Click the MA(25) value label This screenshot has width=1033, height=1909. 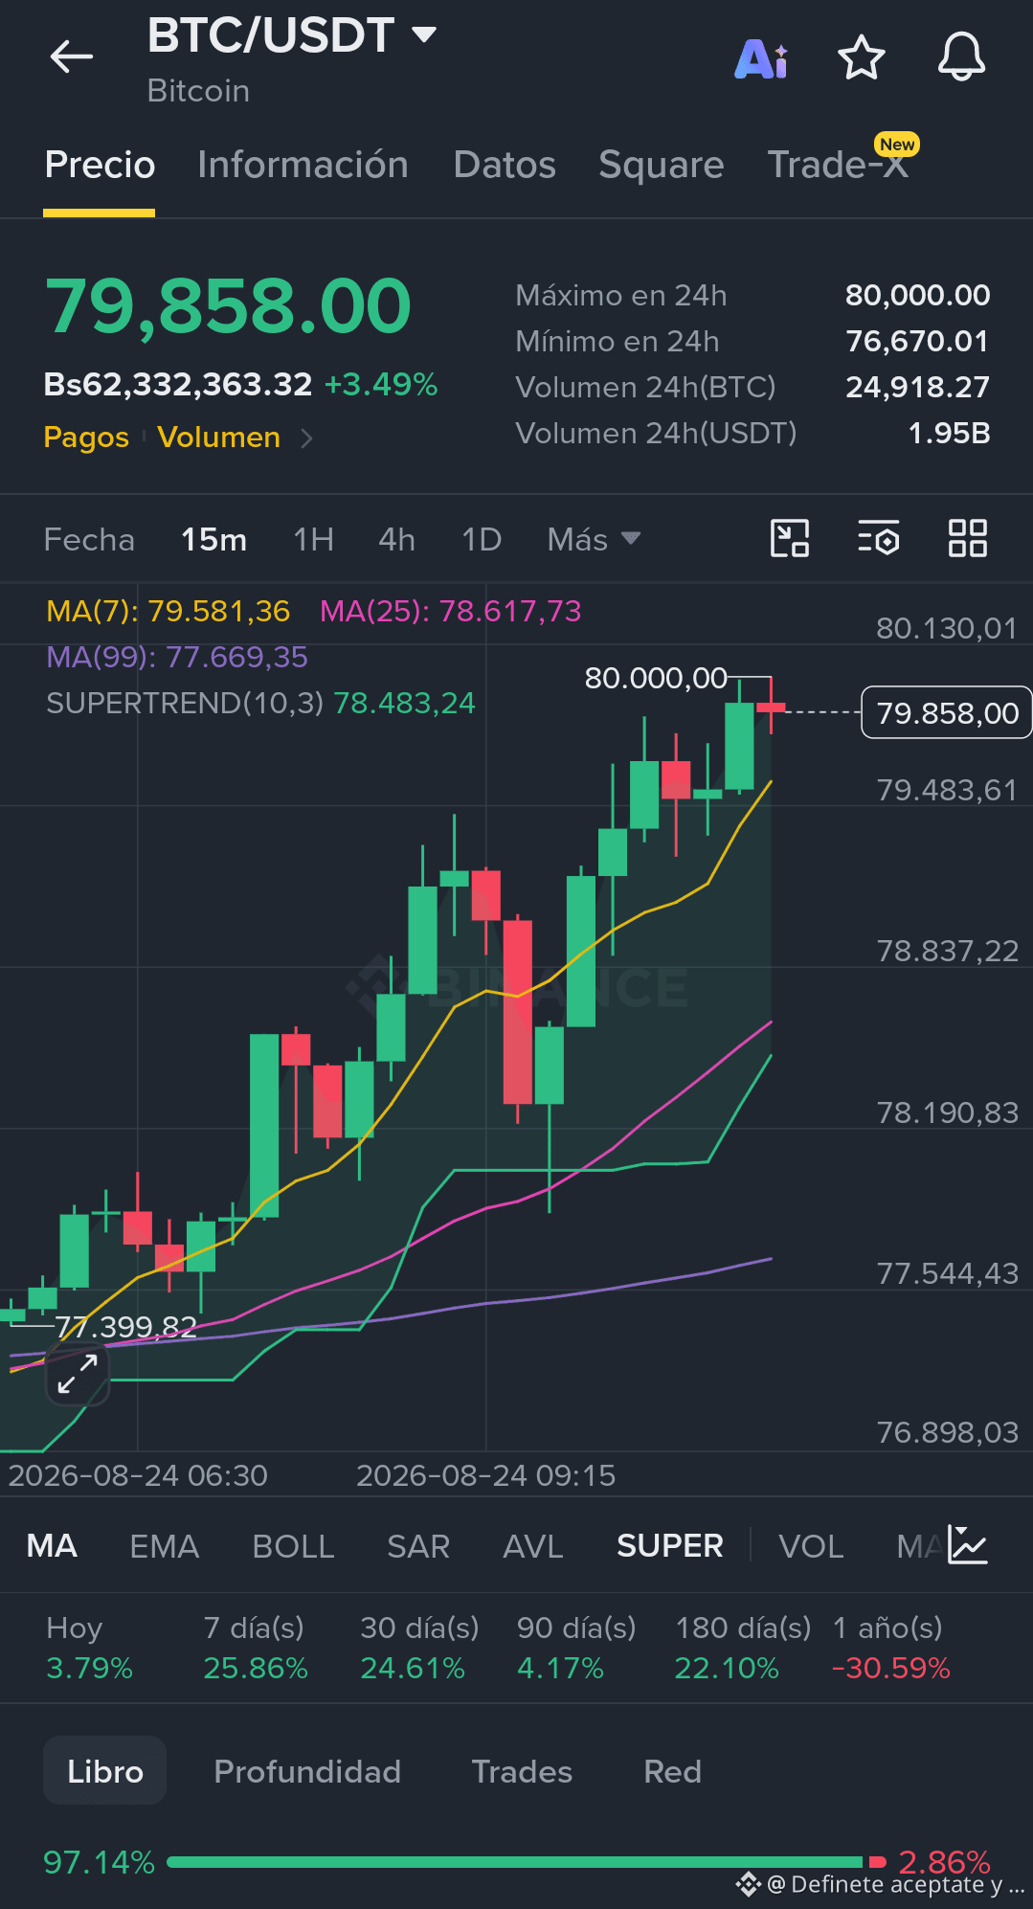(450, 611)
